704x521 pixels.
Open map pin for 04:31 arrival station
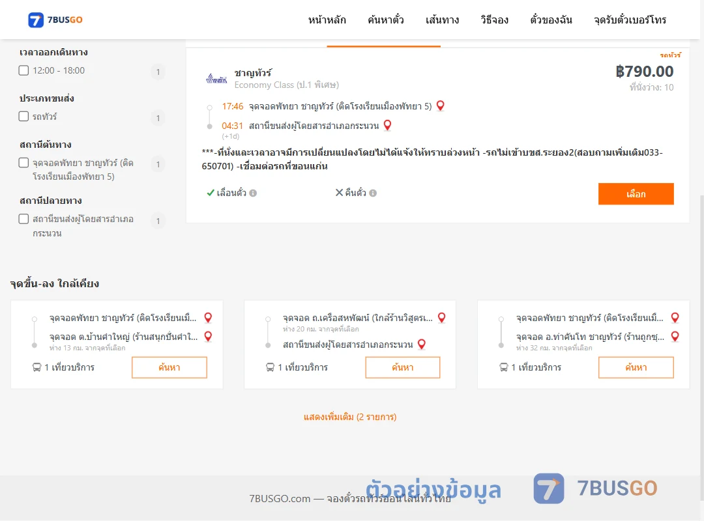tap(387, 125)
